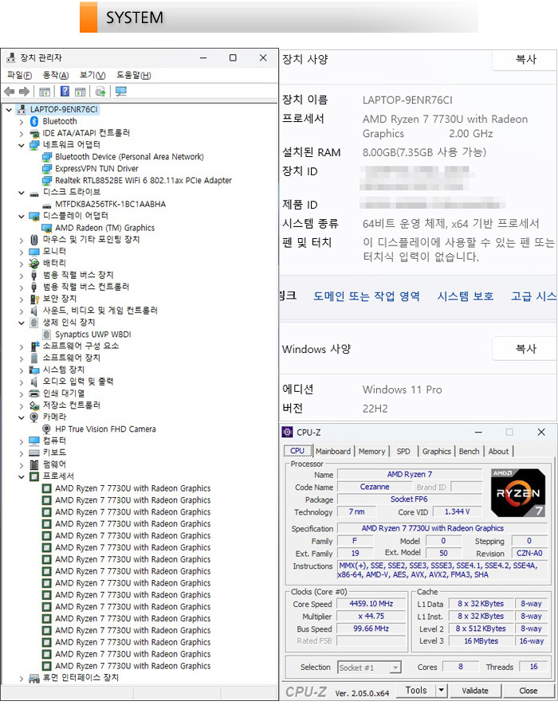
Task: Collapse the processors category
Action: (22, 476)
